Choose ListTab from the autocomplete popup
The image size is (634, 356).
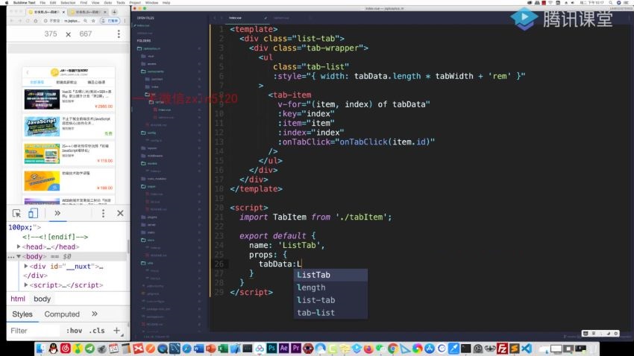point(330,275)
